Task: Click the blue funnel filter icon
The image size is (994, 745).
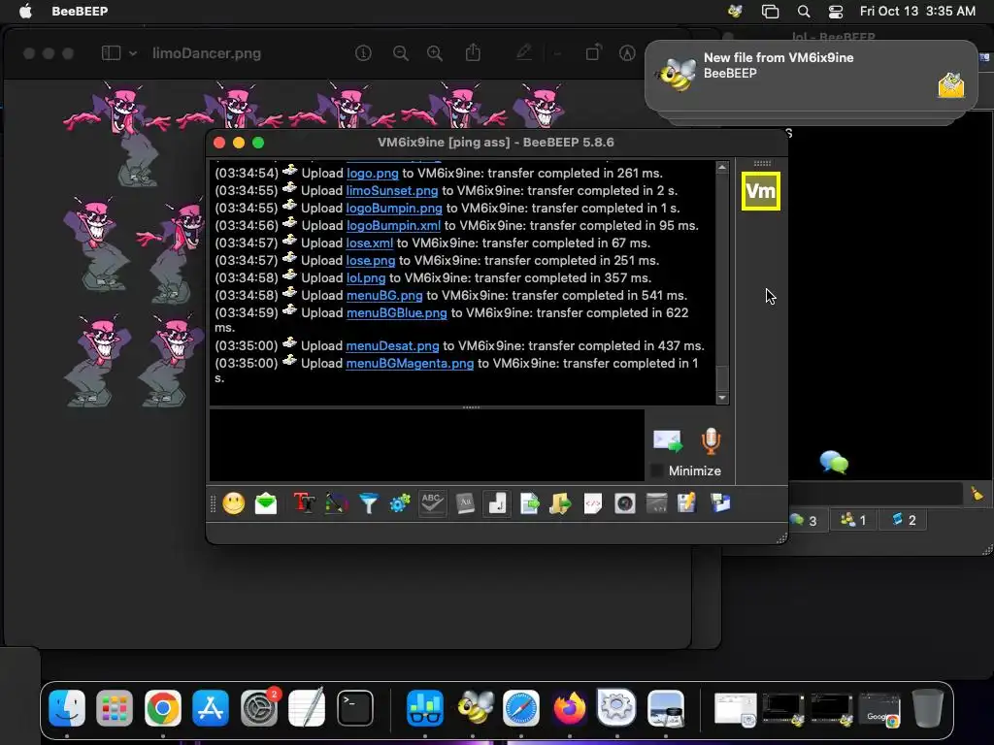Action: pos(368,503)
